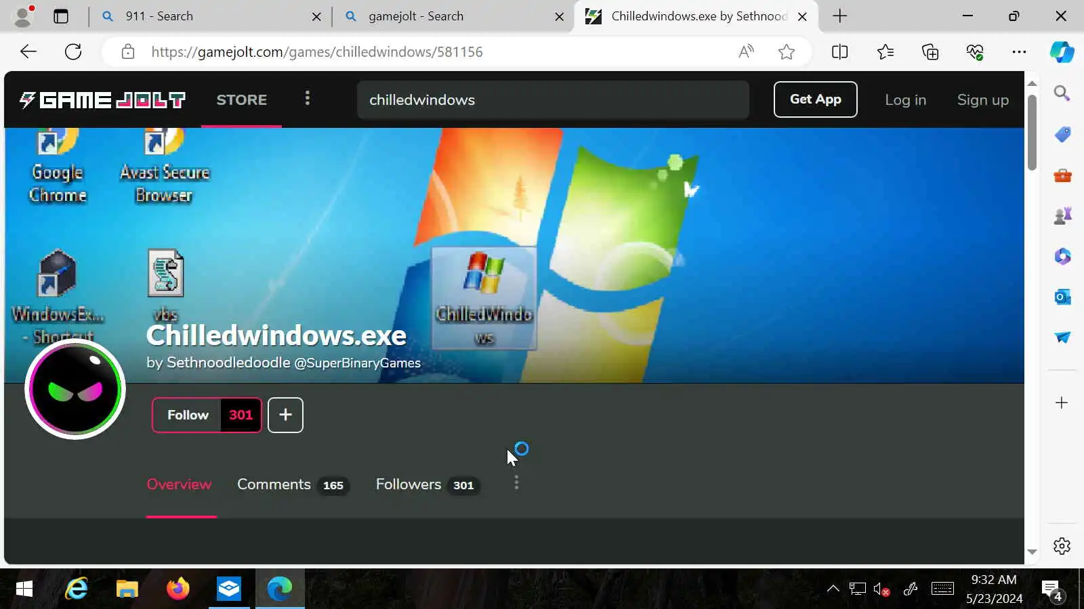1084x609 pixels.
Task: Open the tab actions menu icon
Action: point(61,16)
